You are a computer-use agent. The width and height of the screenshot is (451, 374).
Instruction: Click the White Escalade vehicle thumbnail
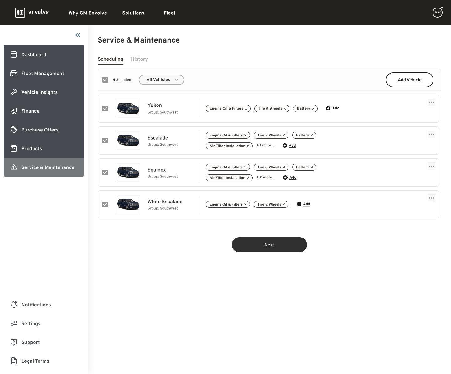pos(128,204)
